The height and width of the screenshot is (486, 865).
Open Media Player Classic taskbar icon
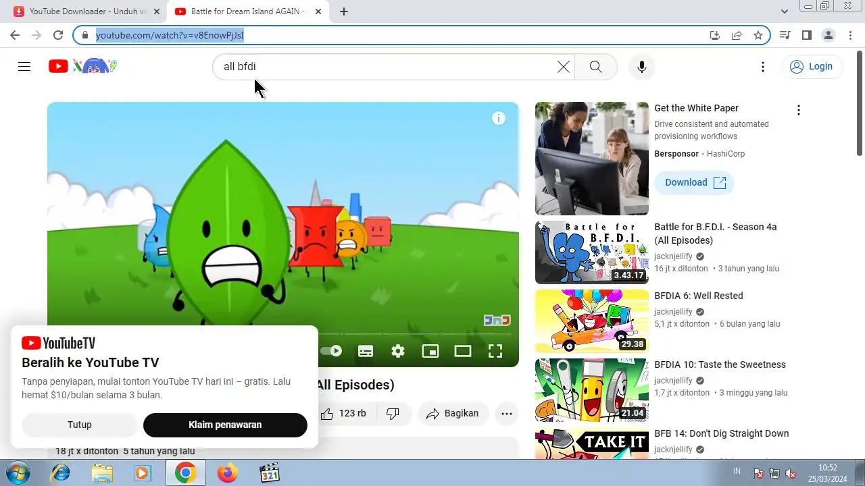(270, 473)
